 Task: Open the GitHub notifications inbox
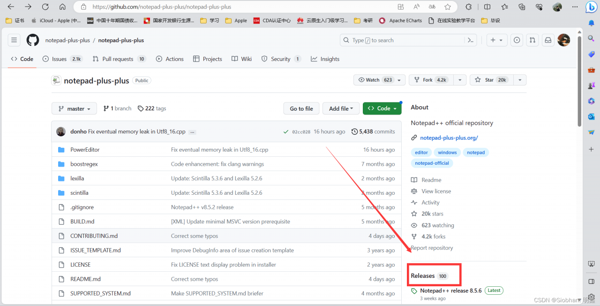tap(547, 40)
